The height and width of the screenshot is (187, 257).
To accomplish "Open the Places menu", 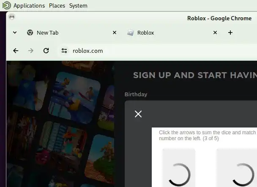I will point(57,6).
